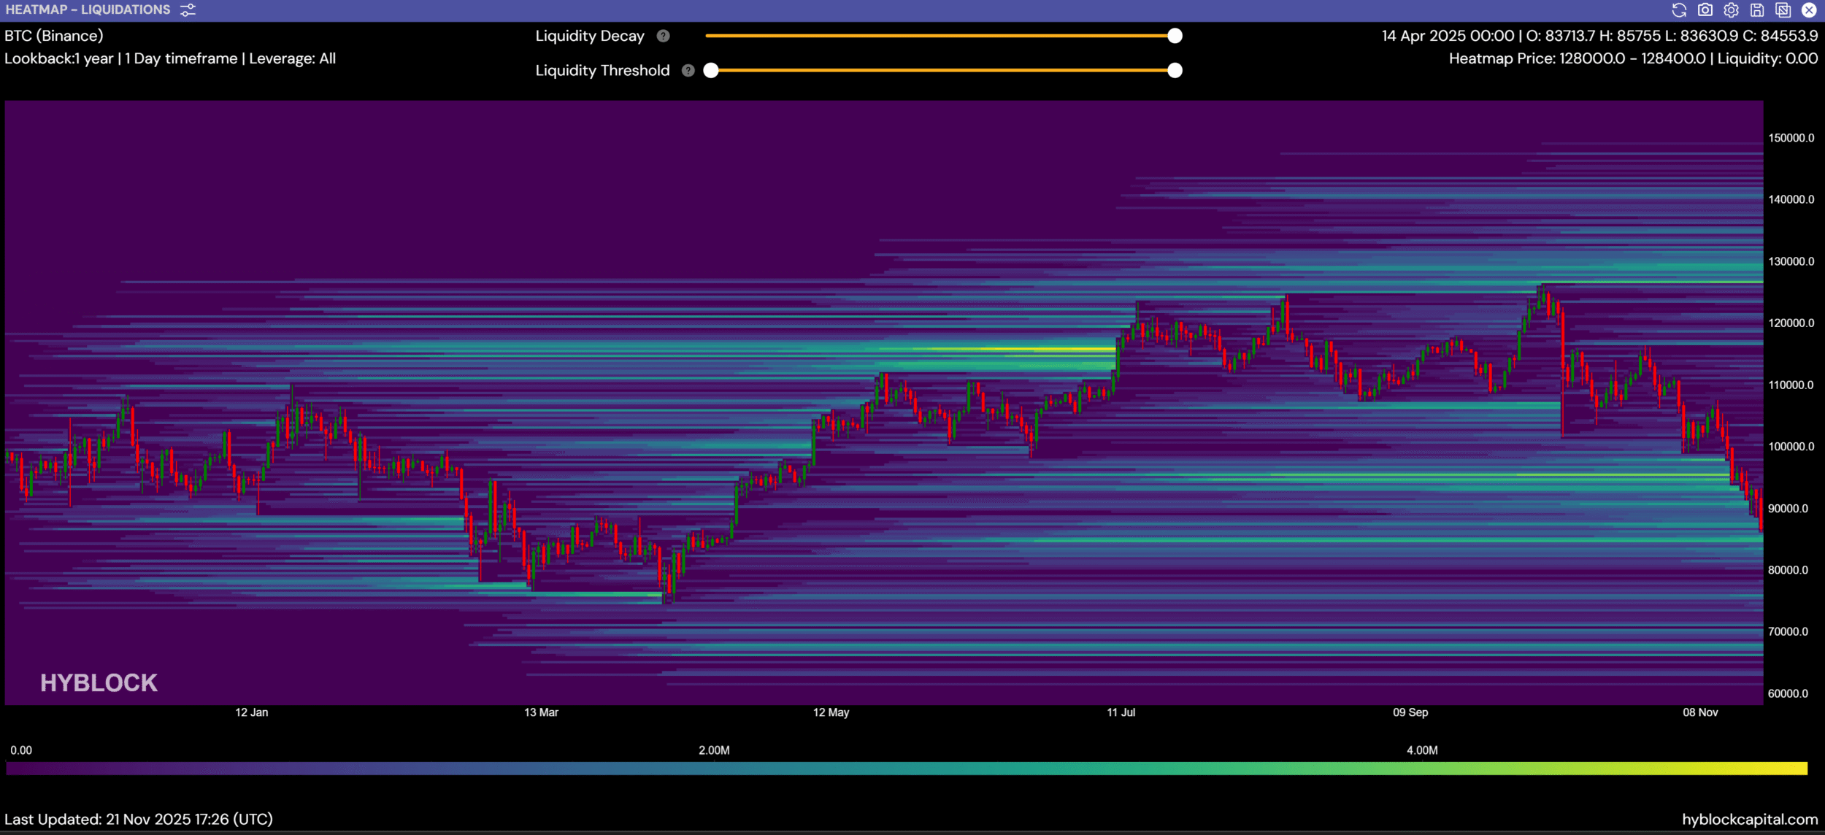Refresh the liquidations heatmap

coord(1679,10)
